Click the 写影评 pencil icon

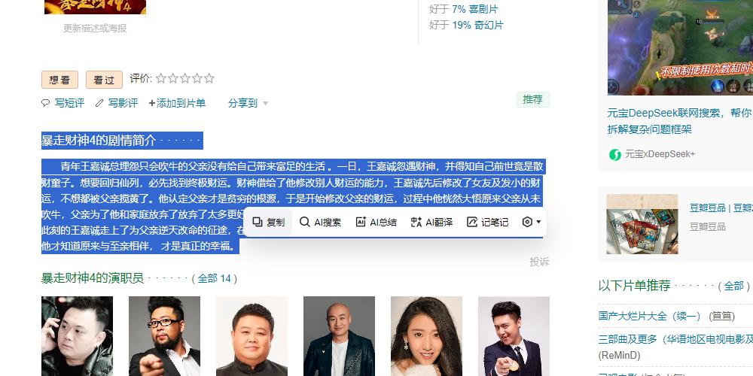pos(99,103)
